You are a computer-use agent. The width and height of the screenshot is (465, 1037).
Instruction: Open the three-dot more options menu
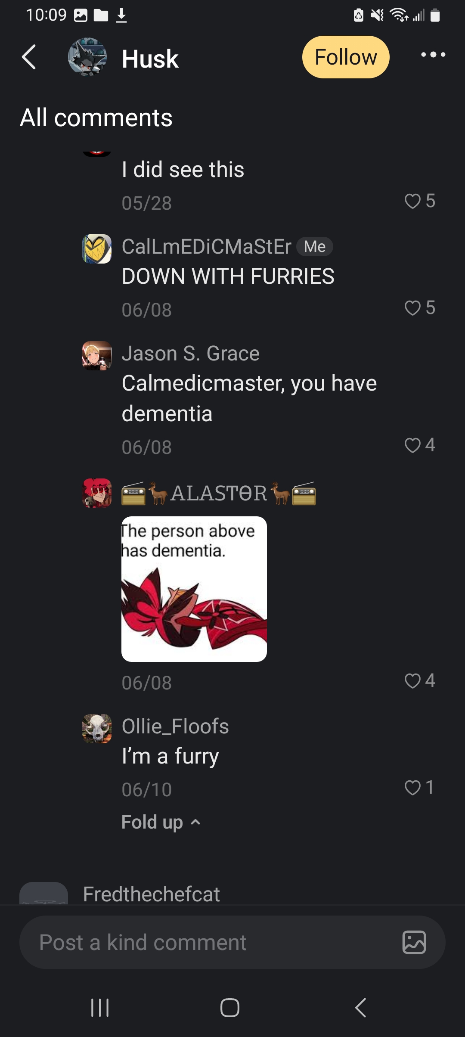[433, 55]
